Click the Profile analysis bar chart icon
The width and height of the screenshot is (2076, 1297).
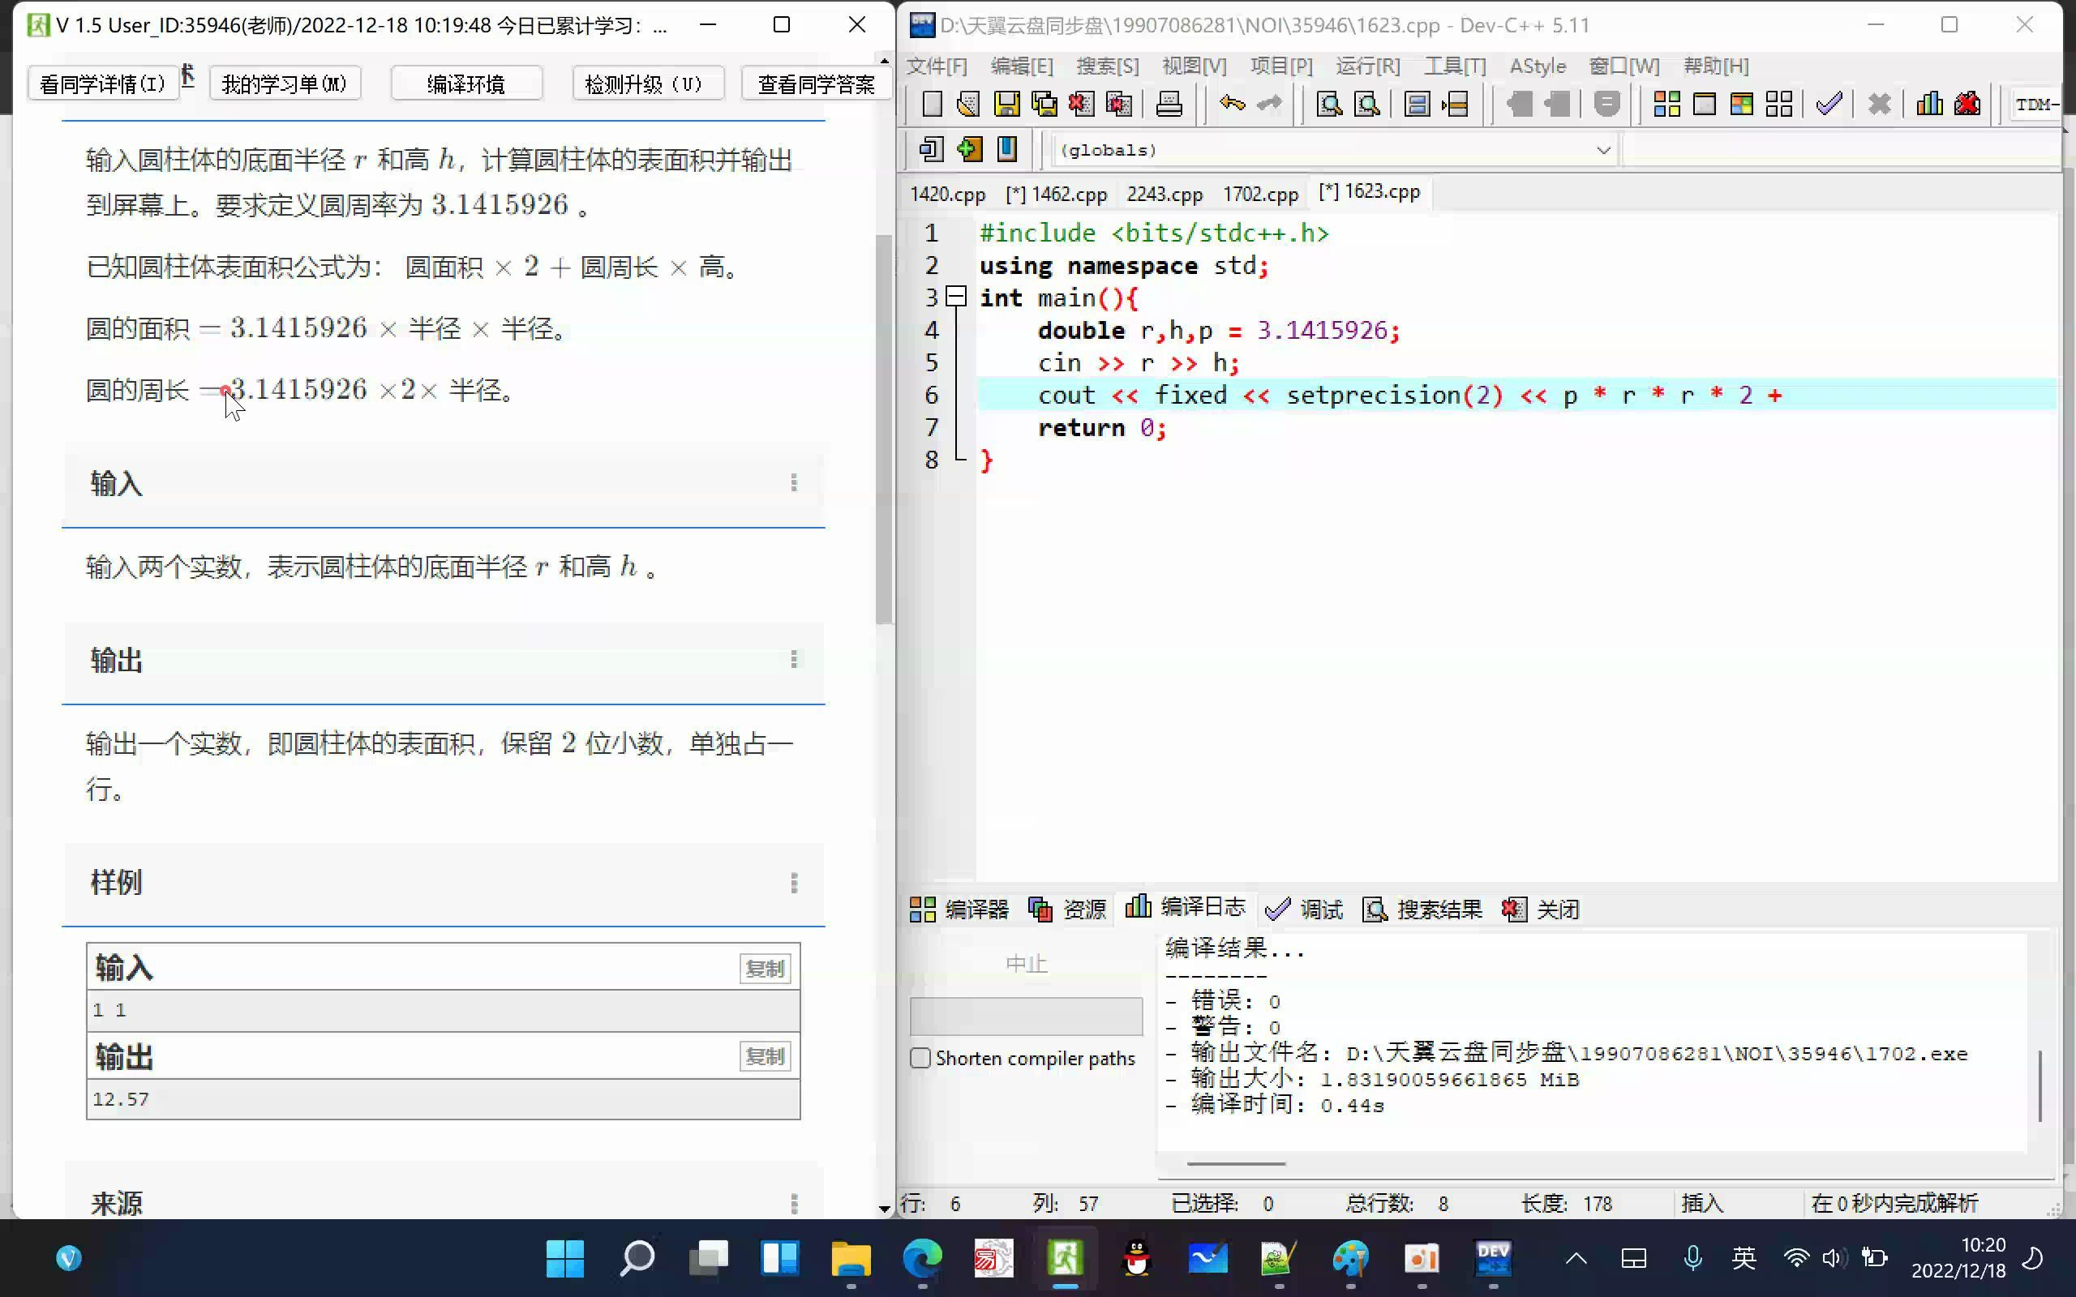pos(1929,105)
